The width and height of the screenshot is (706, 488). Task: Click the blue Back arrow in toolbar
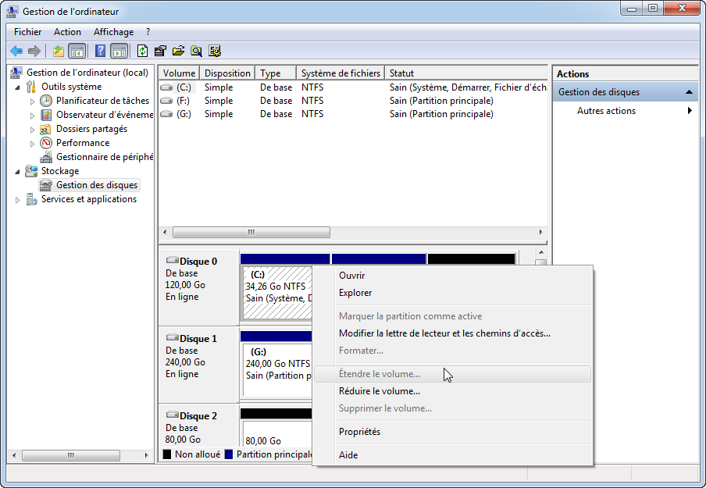[x=16, y=52]
